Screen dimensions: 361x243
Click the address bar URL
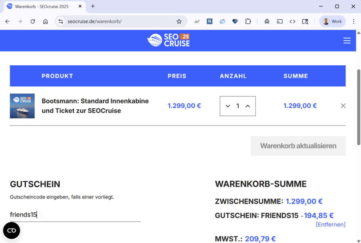(94, 22)
